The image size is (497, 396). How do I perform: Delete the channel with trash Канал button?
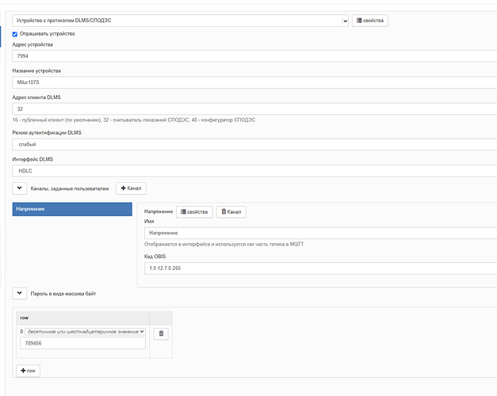pos(231,212)
